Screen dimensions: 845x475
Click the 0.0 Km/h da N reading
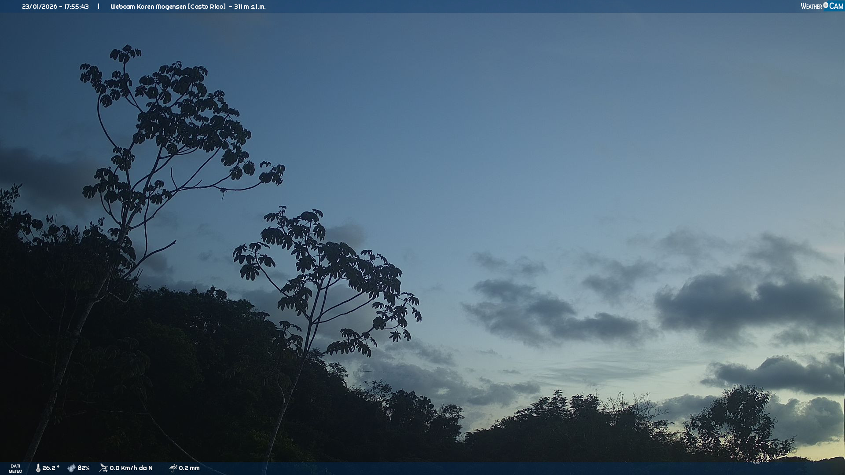(x=131, y=468)
